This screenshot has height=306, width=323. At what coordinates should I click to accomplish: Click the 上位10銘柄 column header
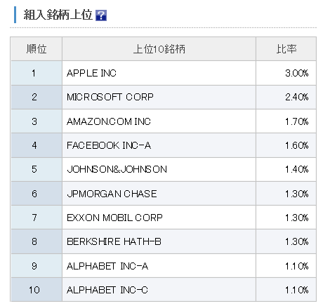159,49
